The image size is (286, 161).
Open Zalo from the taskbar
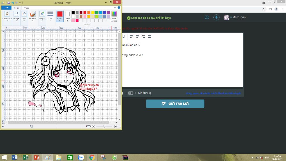click(x=81, y=157)
